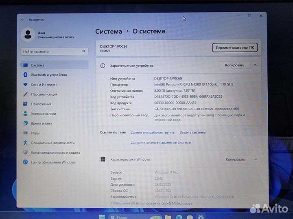The height and width of the screenshot is (219, 293).
Task: Open the Asus user account avatar
Action: coord(28,34)
